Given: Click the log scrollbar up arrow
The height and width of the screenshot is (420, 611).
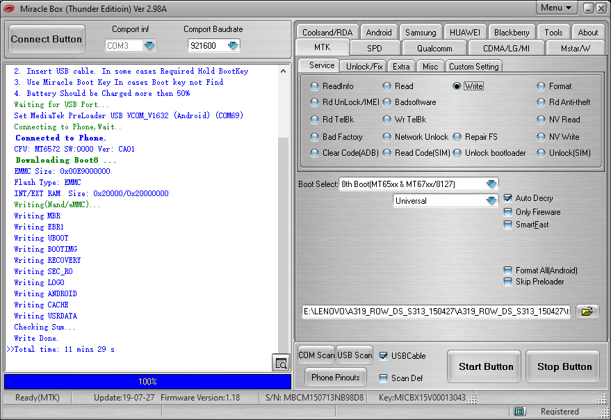Looking at the screenshot, I should [284, 71].
